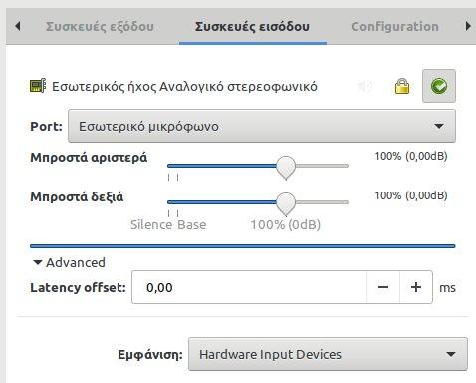Toggle the channel lock padlock icon
476x383 pixels.
point(402,86)
